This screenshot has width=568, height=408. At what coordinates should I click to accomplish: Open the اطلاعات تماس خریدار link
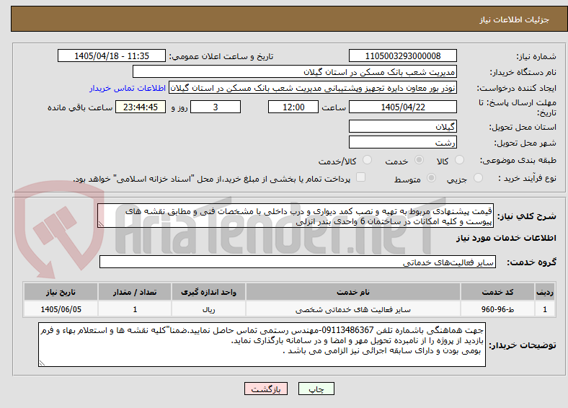(x=128, y=88)
